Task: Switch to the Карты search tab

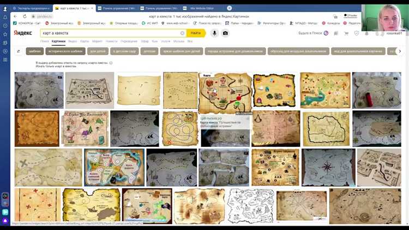Action: tap(85, 42)
